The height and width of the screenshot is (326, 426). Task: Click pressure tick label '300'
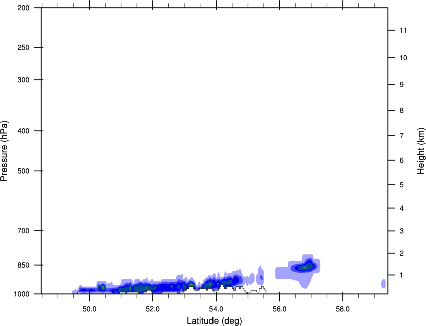(x=23, y=80)
